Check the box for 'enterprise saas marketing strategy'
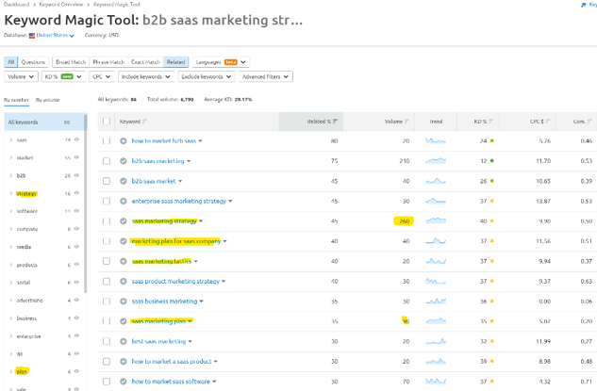Screen dimensions: 597x391 [x=107, y=201]
